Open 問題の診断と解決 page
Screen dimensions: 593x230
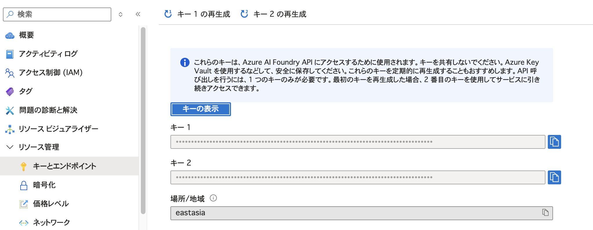click(48, 110)
